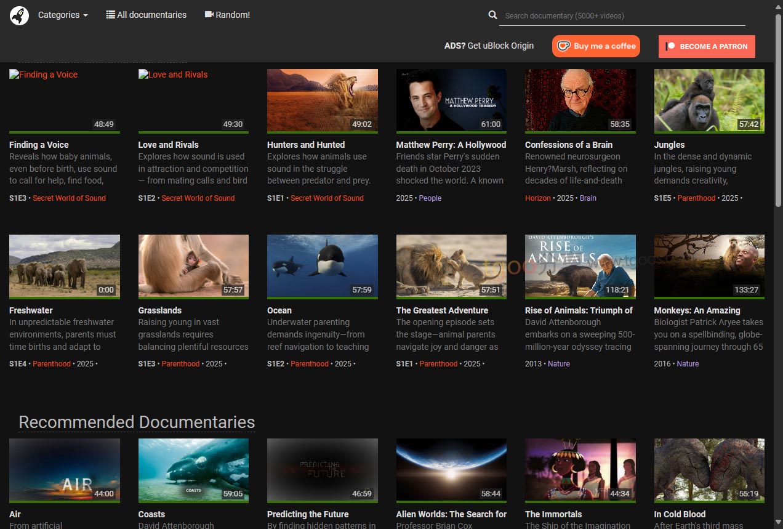Click the search magnifier icon
Screen dimensions: 783x529
(492, 15)
